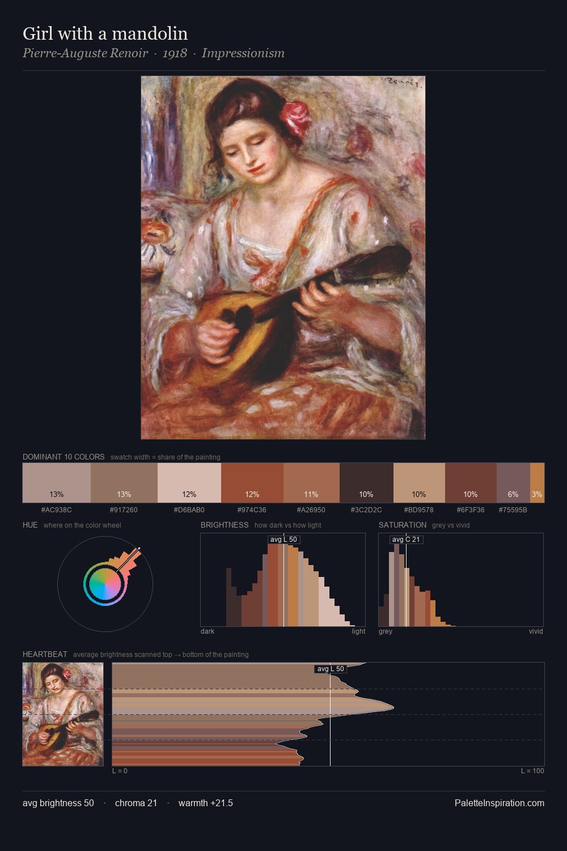Click the PaletteInspiration.com link
Image resolution: width=567 pixels, height=851 pixels.
[500, 803]
